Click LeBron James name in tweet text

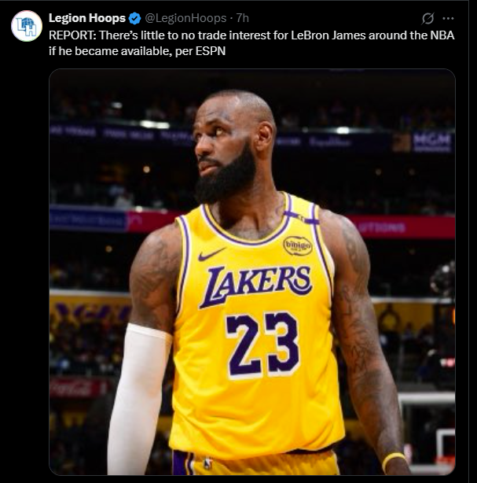pyautogui.click(x=328, y=35)
